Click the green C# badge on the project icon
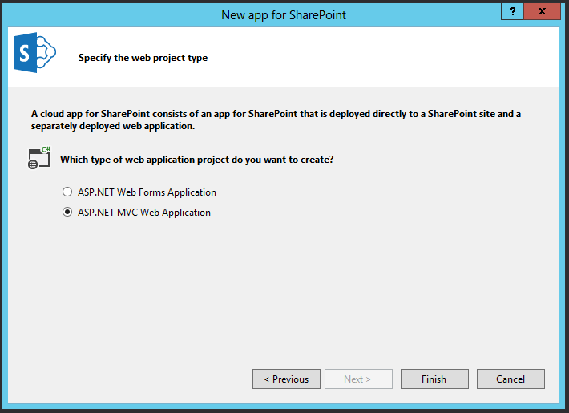 (x=46, y=150)
